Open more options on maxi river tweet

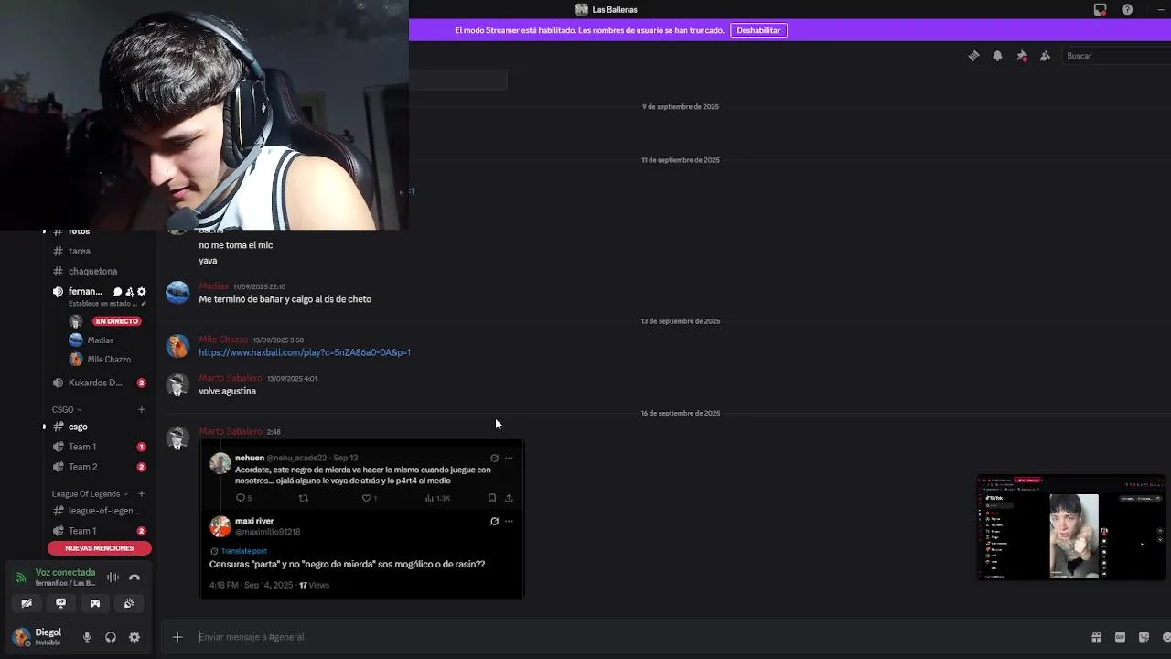(509, 522)
